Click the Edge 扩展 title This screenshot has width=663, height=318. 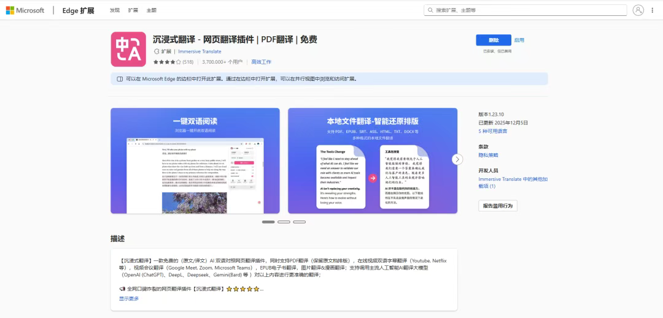[78, 10]
